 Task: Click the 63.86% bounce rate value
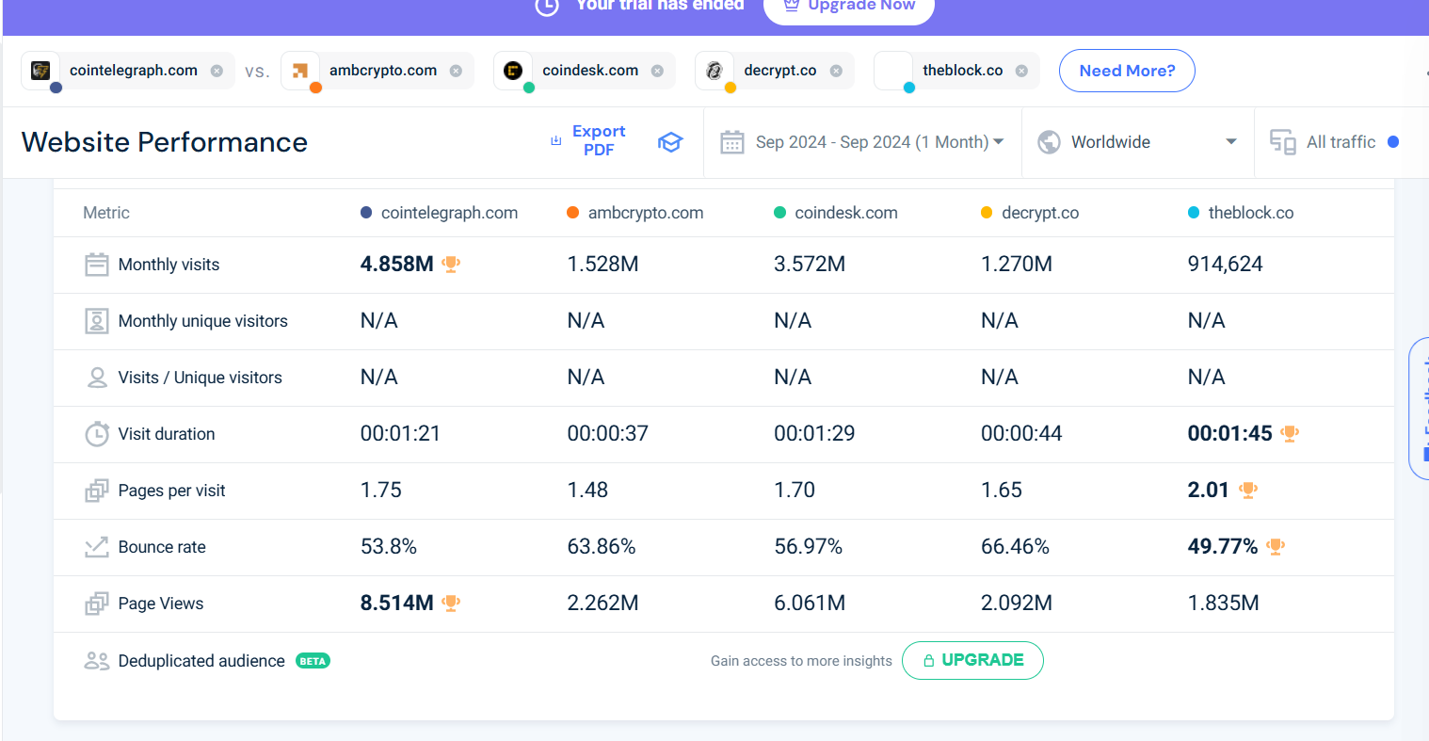pos(602,547)
